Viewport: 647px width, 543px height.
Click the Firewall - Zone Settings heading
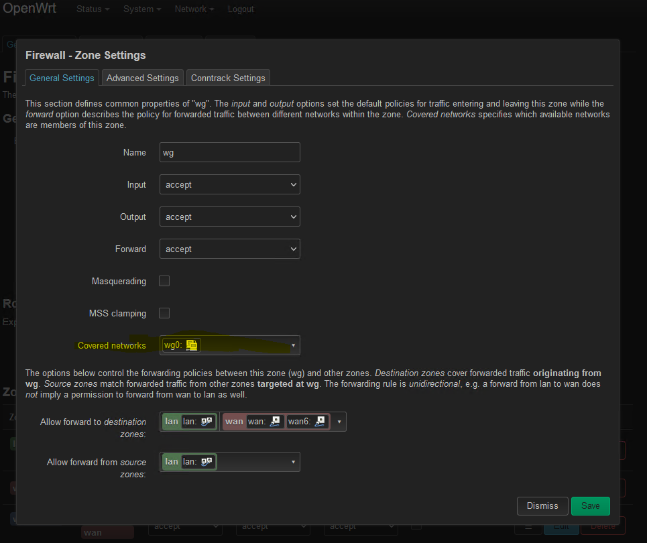[x=85, y=55]
